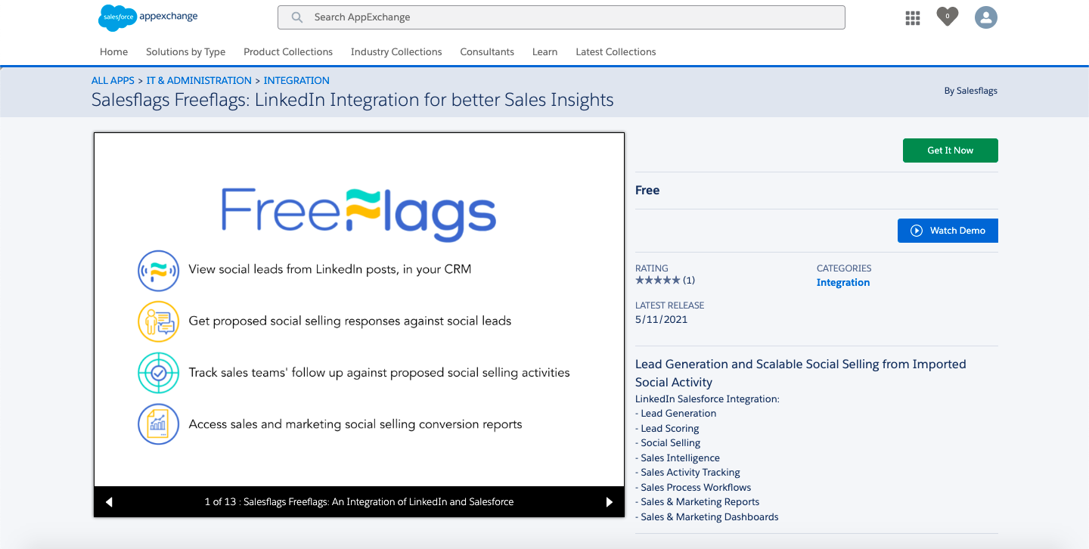Focus the Search AppExchange field

[561, 17]
